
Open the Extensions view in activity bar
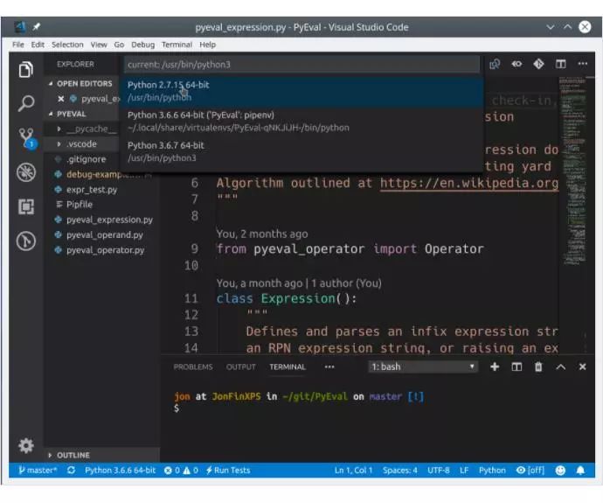pyautogui.click(x=25, y=206)
